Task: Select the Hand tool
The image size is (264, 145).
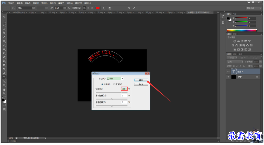Action: [4, 89]
